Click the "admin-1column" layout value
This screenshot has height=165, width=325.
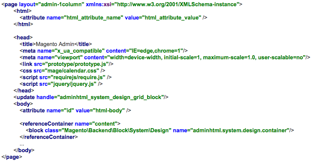coord(61,5)
